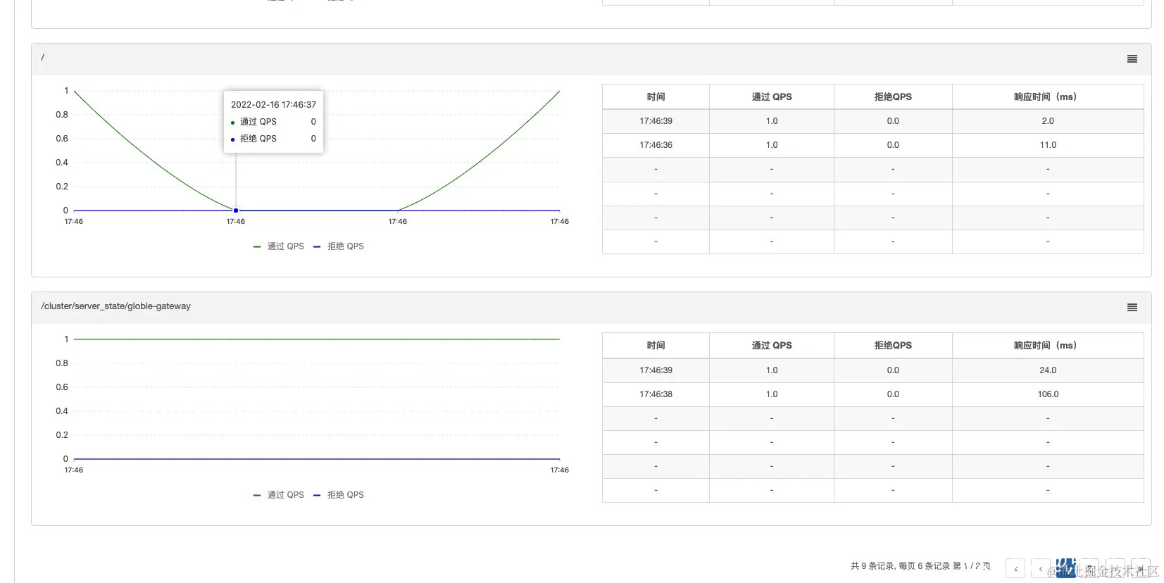Select page 2 in pagination
The image size is (1164, 583).
point(1090,569)
